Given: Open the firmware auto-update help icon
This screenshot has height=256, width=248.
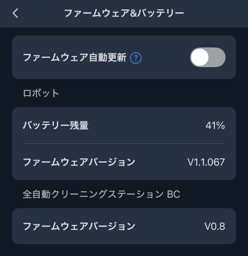Looking at the screenshot, I should pos(136,58).
